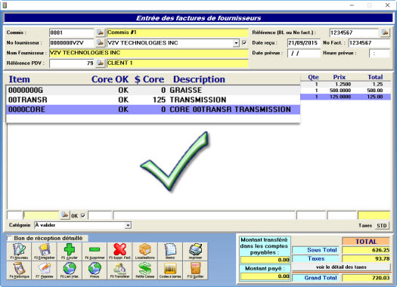Click lookup icon beside Référence BL field
Image resolution: width=397 pixels, height=287 pixels.
(385, 32)
